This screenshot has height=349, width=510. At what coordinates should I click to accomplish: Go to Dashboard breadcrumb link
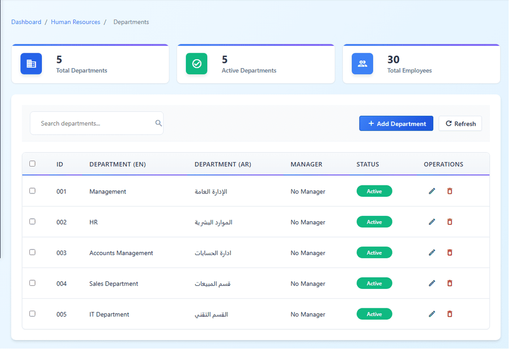tap(26, 22)
